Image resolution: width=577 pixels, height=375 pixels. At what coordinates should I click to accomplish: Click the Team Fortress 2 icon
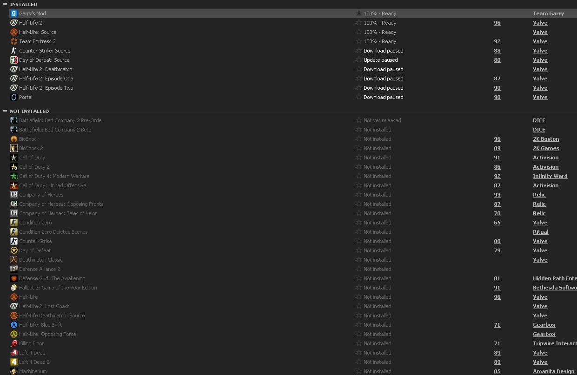tap(14, 41)
